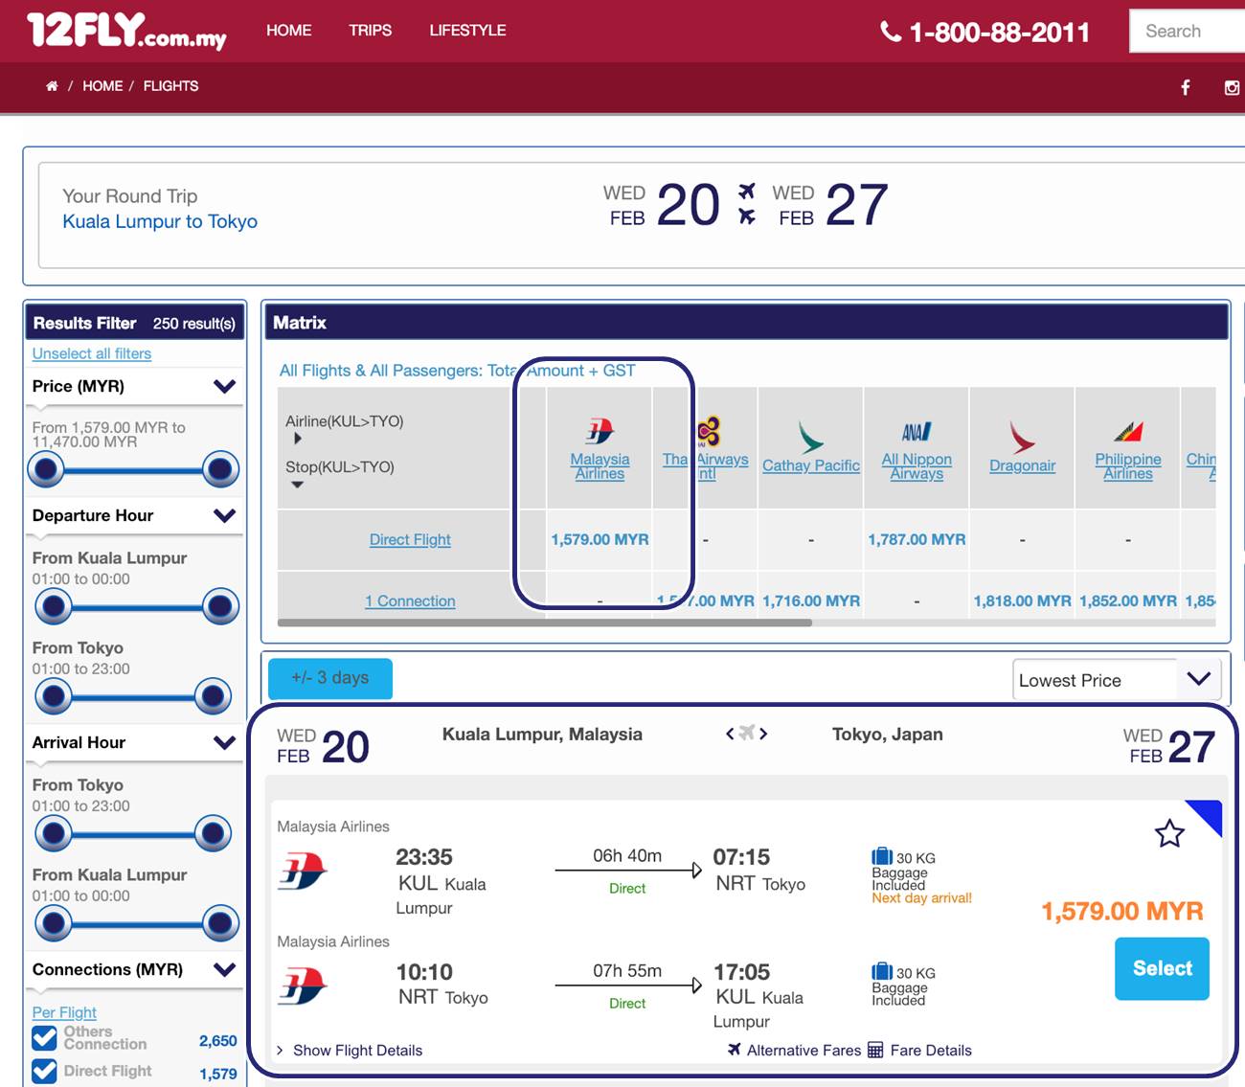This screenshot has height=1087, width=1245.
Task: Click the Malaysia Airlines logo in matrix
Action: pos(600,432)
